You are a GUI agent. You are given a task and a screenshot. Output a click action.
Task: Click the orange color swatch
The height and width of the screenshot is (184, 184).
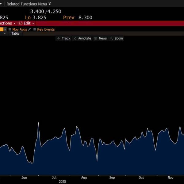click(1, 29)
